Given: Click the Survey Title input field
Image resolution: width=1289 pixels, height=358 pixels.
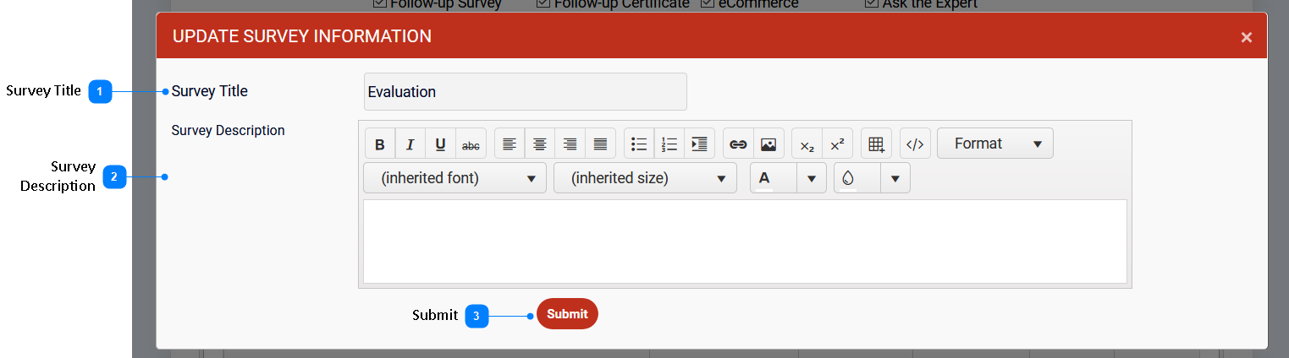Looking at the screenshot, I should (525, 91).
